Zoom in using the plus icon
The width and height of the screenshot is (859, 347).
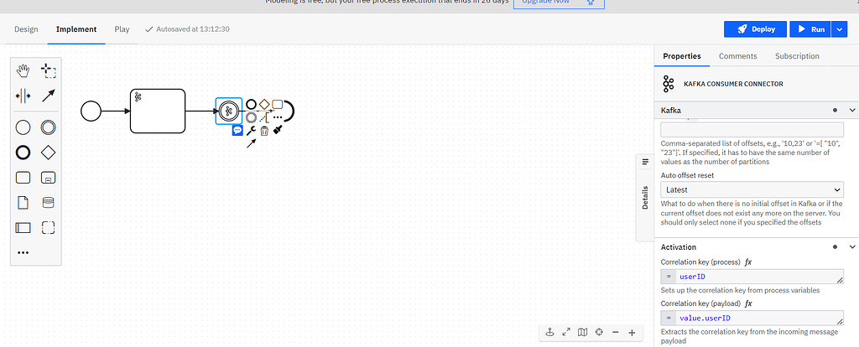pyautogui.click(x=632, y=332)
